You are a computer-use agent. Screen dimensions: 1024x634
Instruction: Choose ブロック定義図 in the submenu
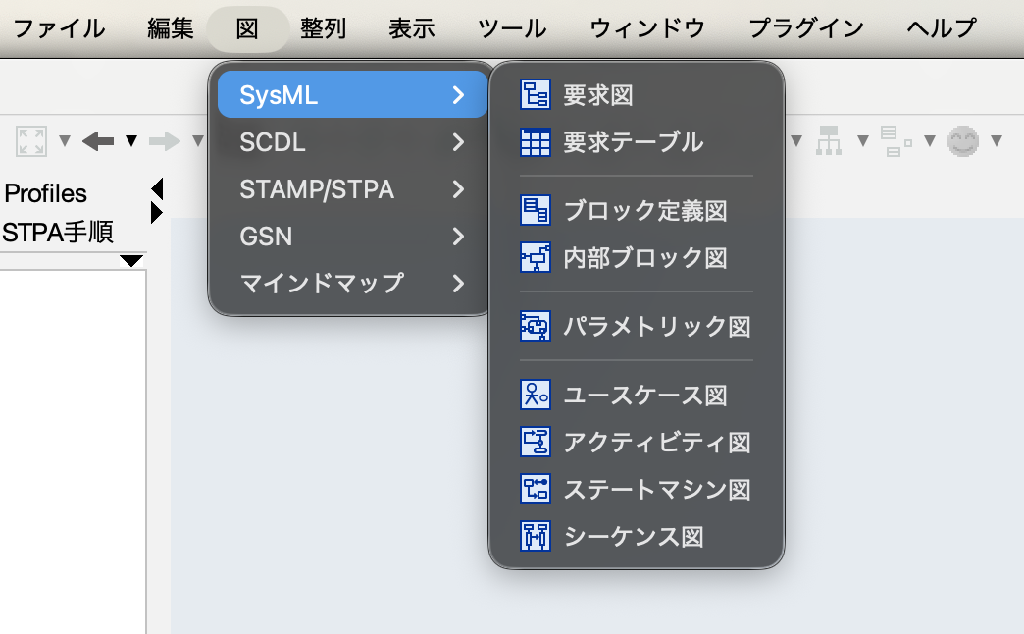click(x=644, y=210)
